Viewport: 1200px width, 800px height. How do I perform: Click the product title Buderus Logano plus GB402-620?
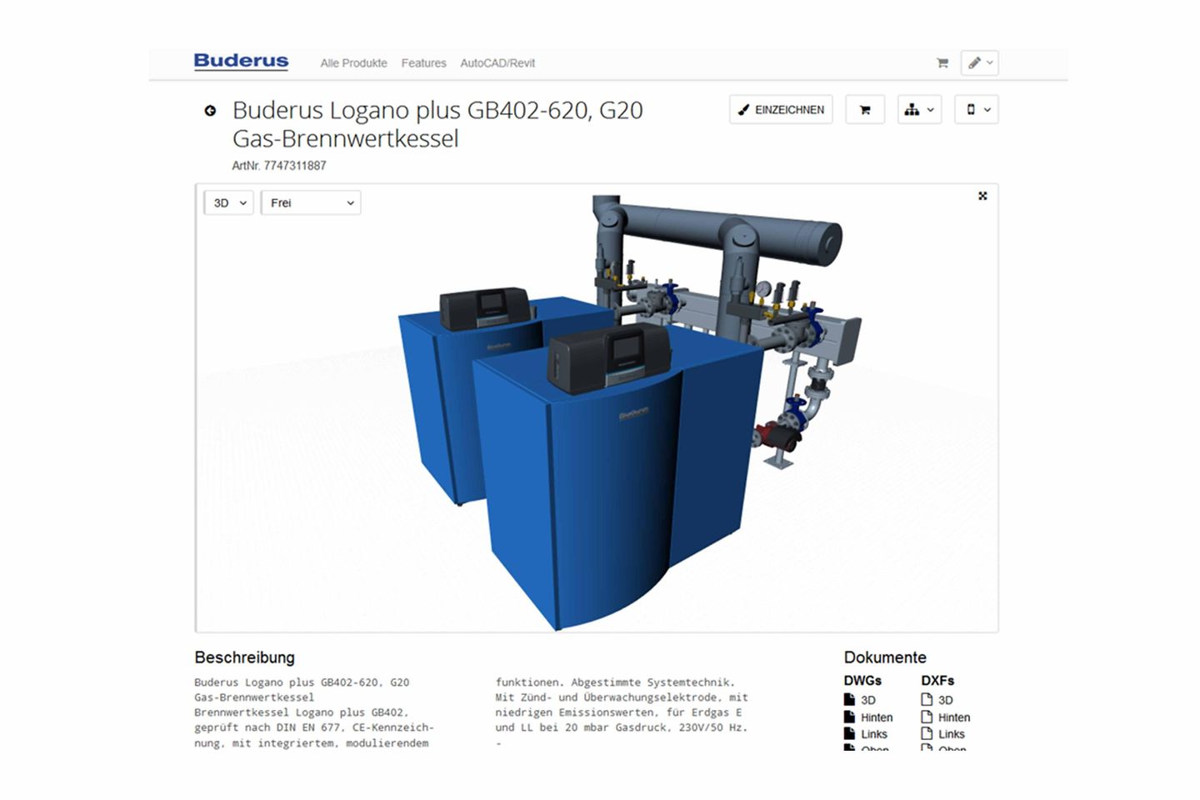coord(437,124)
